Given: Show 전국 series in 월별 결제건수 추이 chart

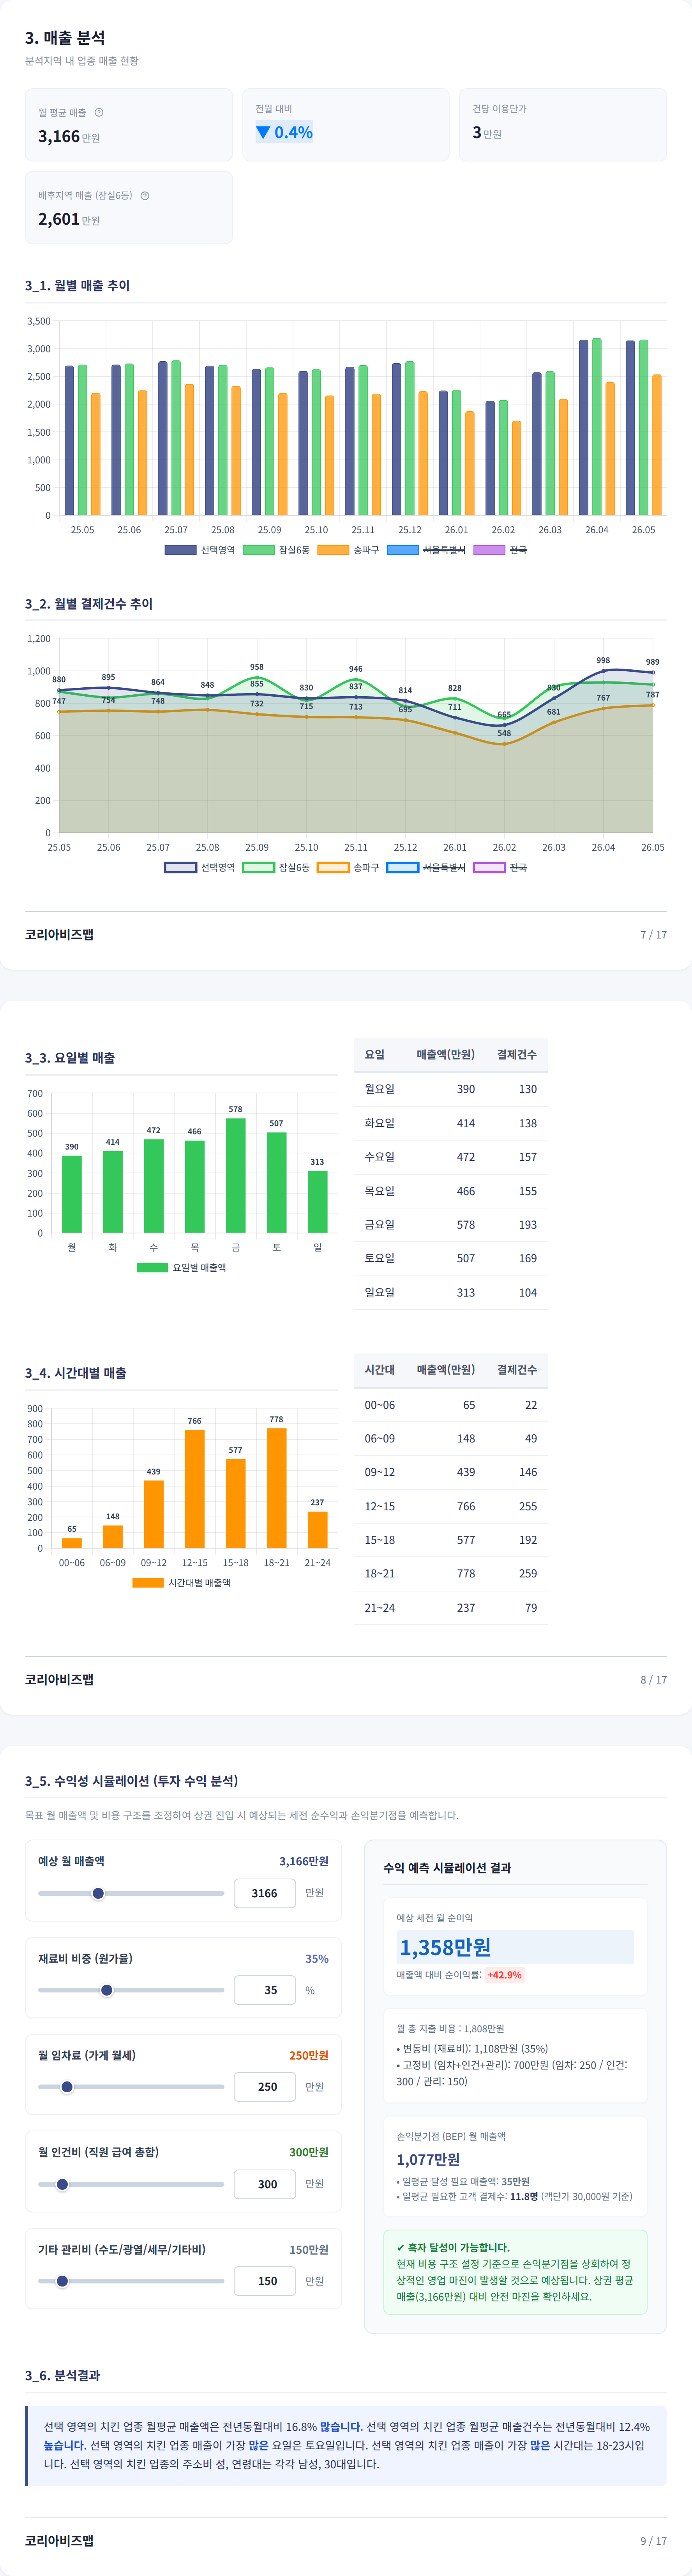Looking at the screenshot, I should [500, 867].
